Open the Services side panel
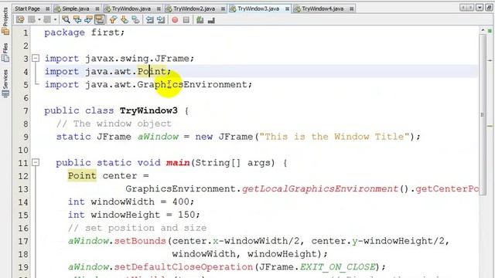Viewport: 495px width, 278px height. (5, 83)
